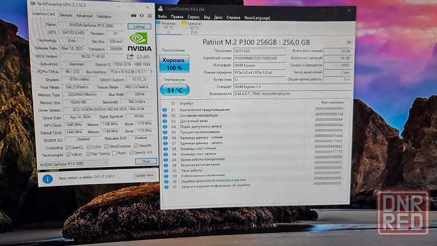Switch to Validation tab
Viewport: 437px width, 246px height.
pos(104,16)
